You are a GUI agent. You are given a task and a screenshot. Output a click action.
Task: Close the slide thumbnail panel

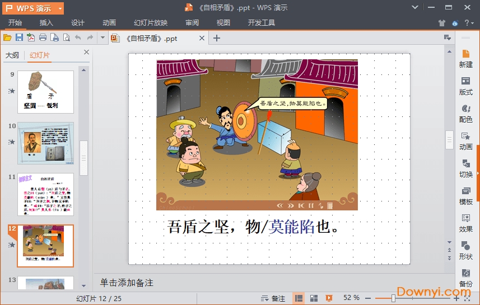click(x=87, y=52)
